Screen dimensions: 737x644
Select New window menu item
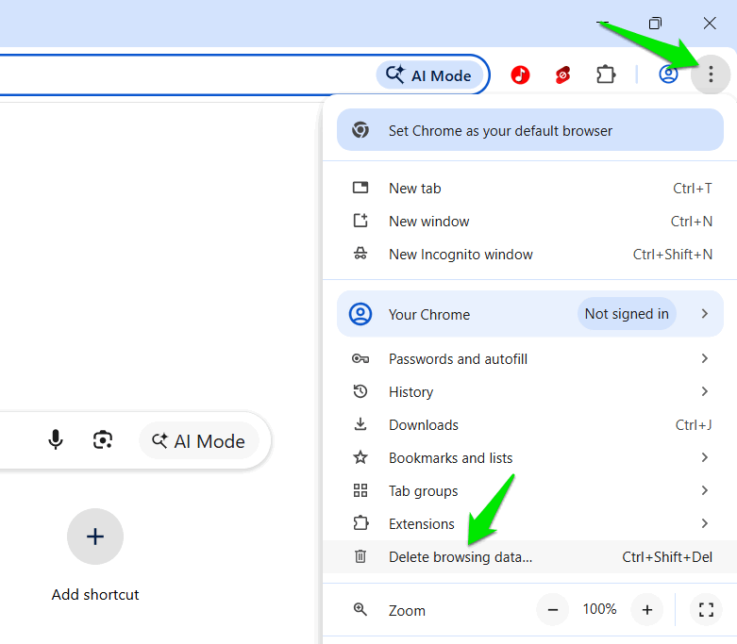tap(529, 222)
